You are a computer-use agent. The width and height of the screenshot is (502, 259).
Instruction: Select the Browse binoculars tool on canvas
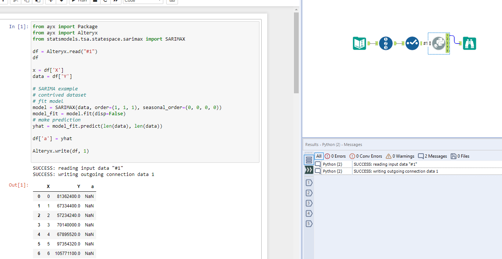click(469, 44)
